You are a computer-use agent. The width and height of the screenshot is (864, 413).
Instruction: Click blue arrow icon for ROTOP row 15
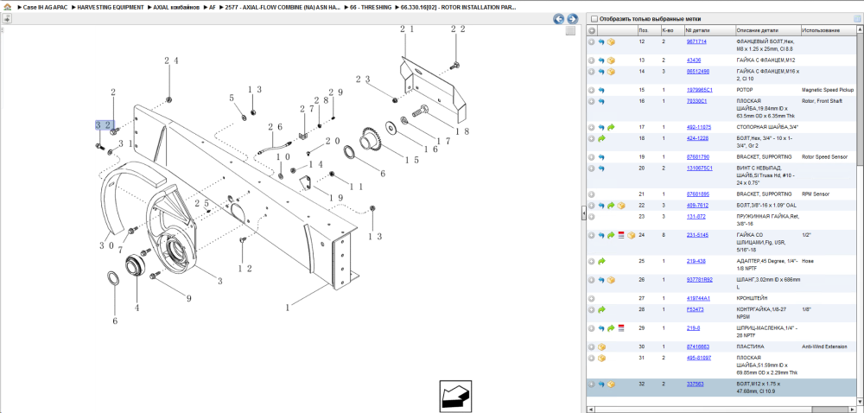pyautogui.click(x=601, y=90)
